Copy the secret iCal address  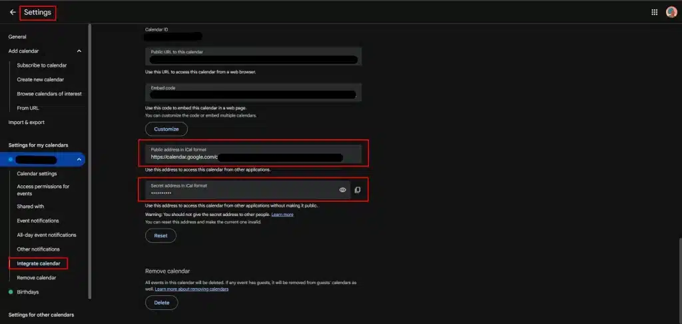357,190
